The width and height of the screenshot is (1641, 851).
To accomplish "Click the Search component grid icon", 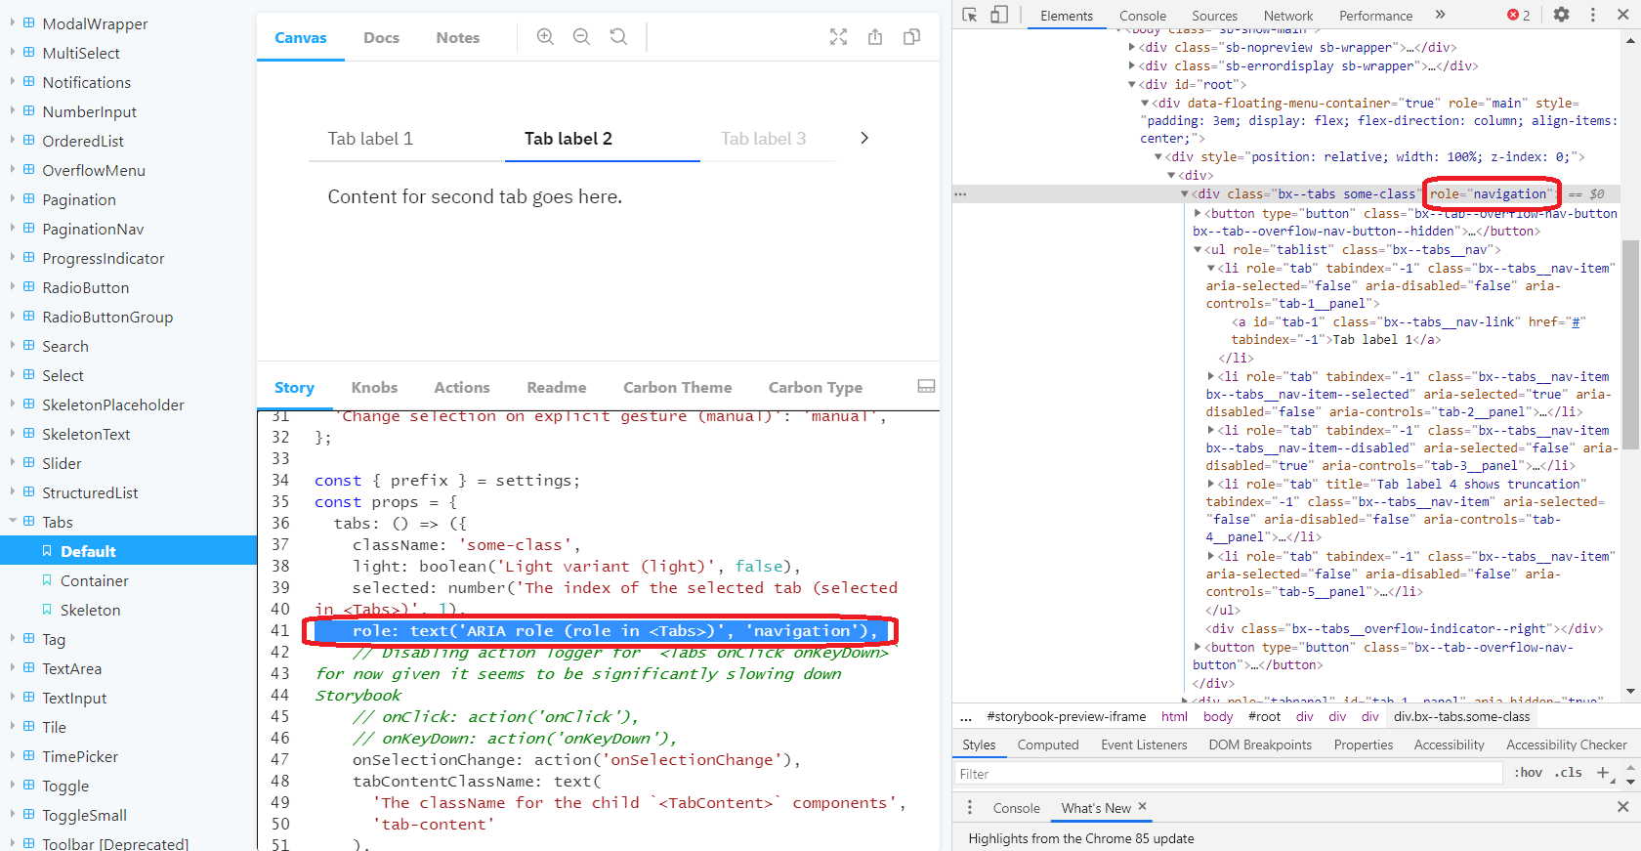I will point(29,346).
